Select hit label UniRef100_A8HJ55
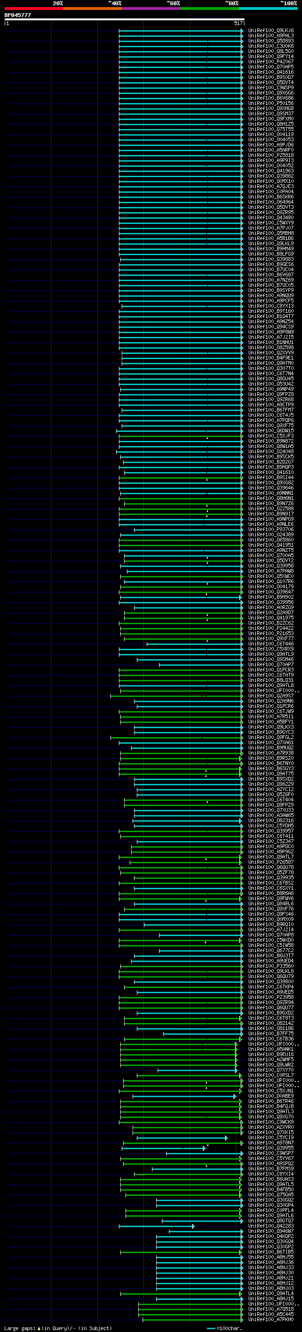302x1332 pixels. pyautogui.click(x=270, y=1257)
